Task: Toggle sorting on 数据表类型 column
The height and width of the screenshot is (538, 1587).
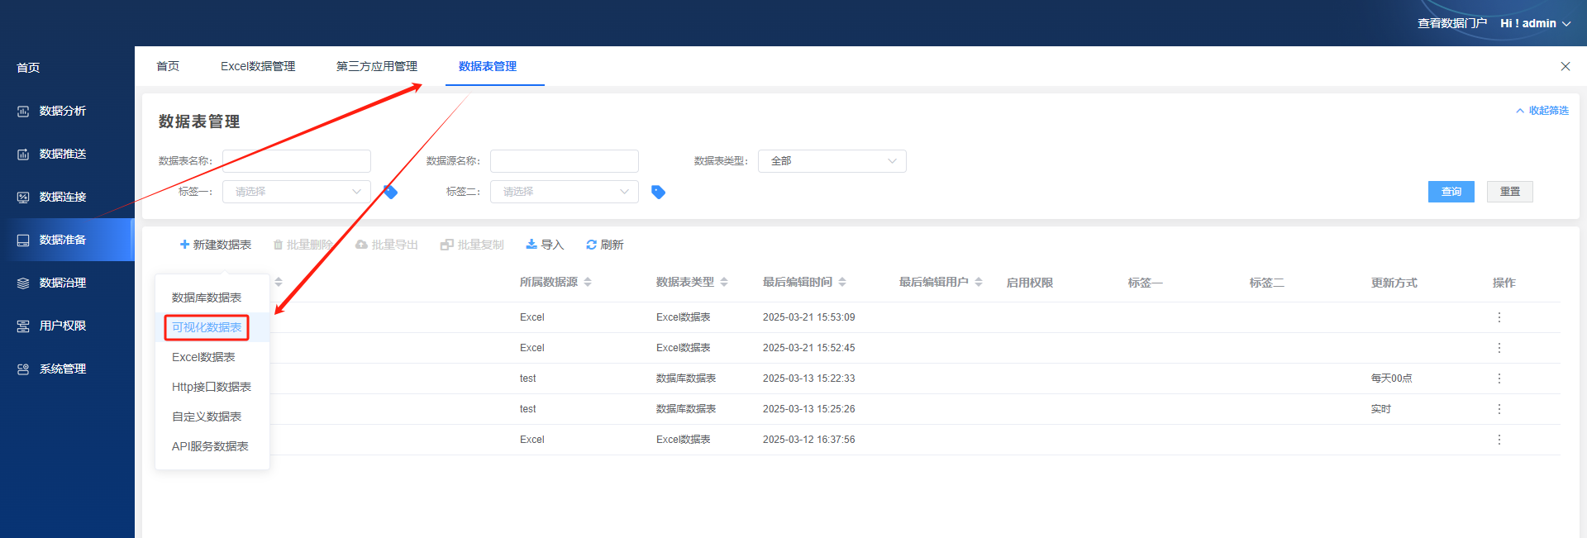Action: coord(724,282)
